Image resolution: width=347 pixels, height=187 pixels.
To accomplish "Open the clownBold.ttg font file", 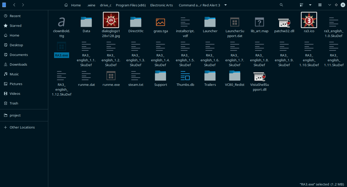I will pyautogui.click(x=61, y=22).
